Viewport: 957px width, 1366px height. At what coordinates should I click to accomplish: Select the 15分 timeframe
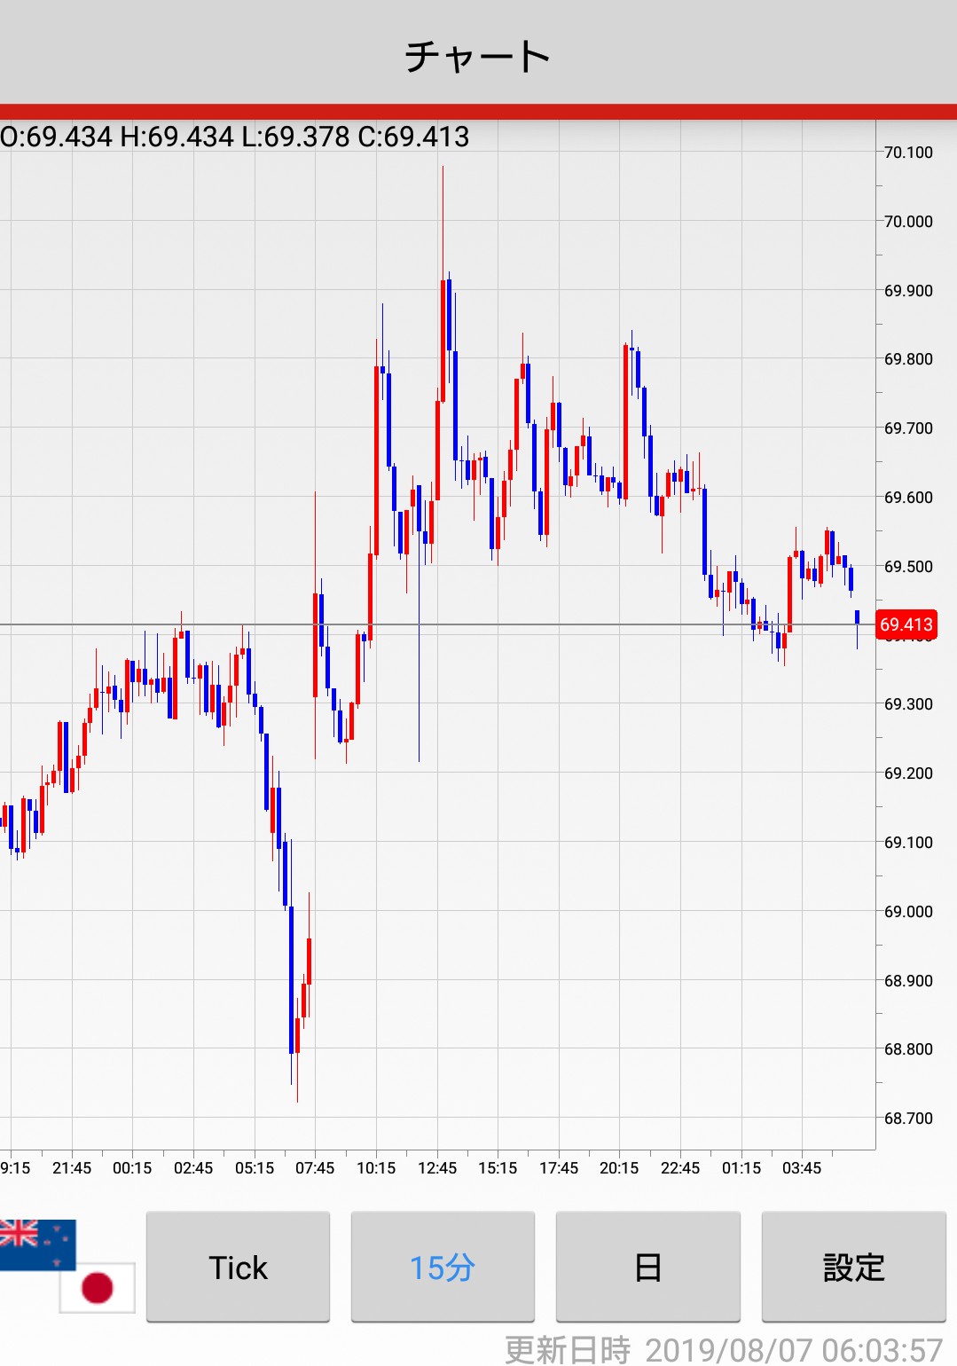click(x=443, y=1267)
